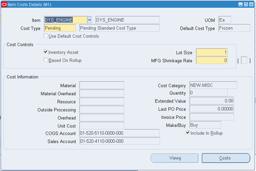Click the Invoice Price field

click(x=212, y=117)
